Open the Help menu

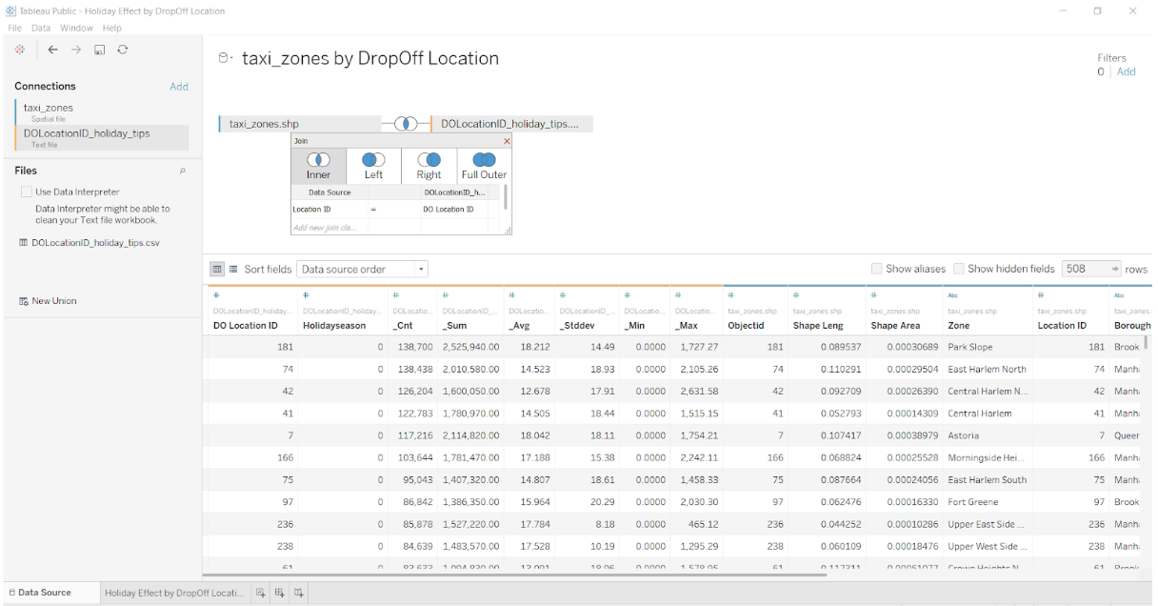112,28
